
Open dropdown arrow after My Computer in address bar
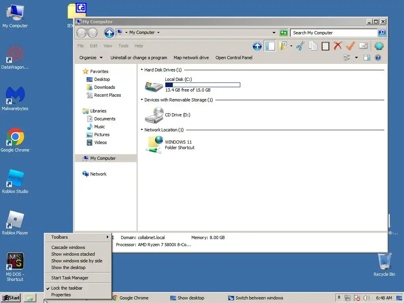pyautogui.click(x=158, y=33)
